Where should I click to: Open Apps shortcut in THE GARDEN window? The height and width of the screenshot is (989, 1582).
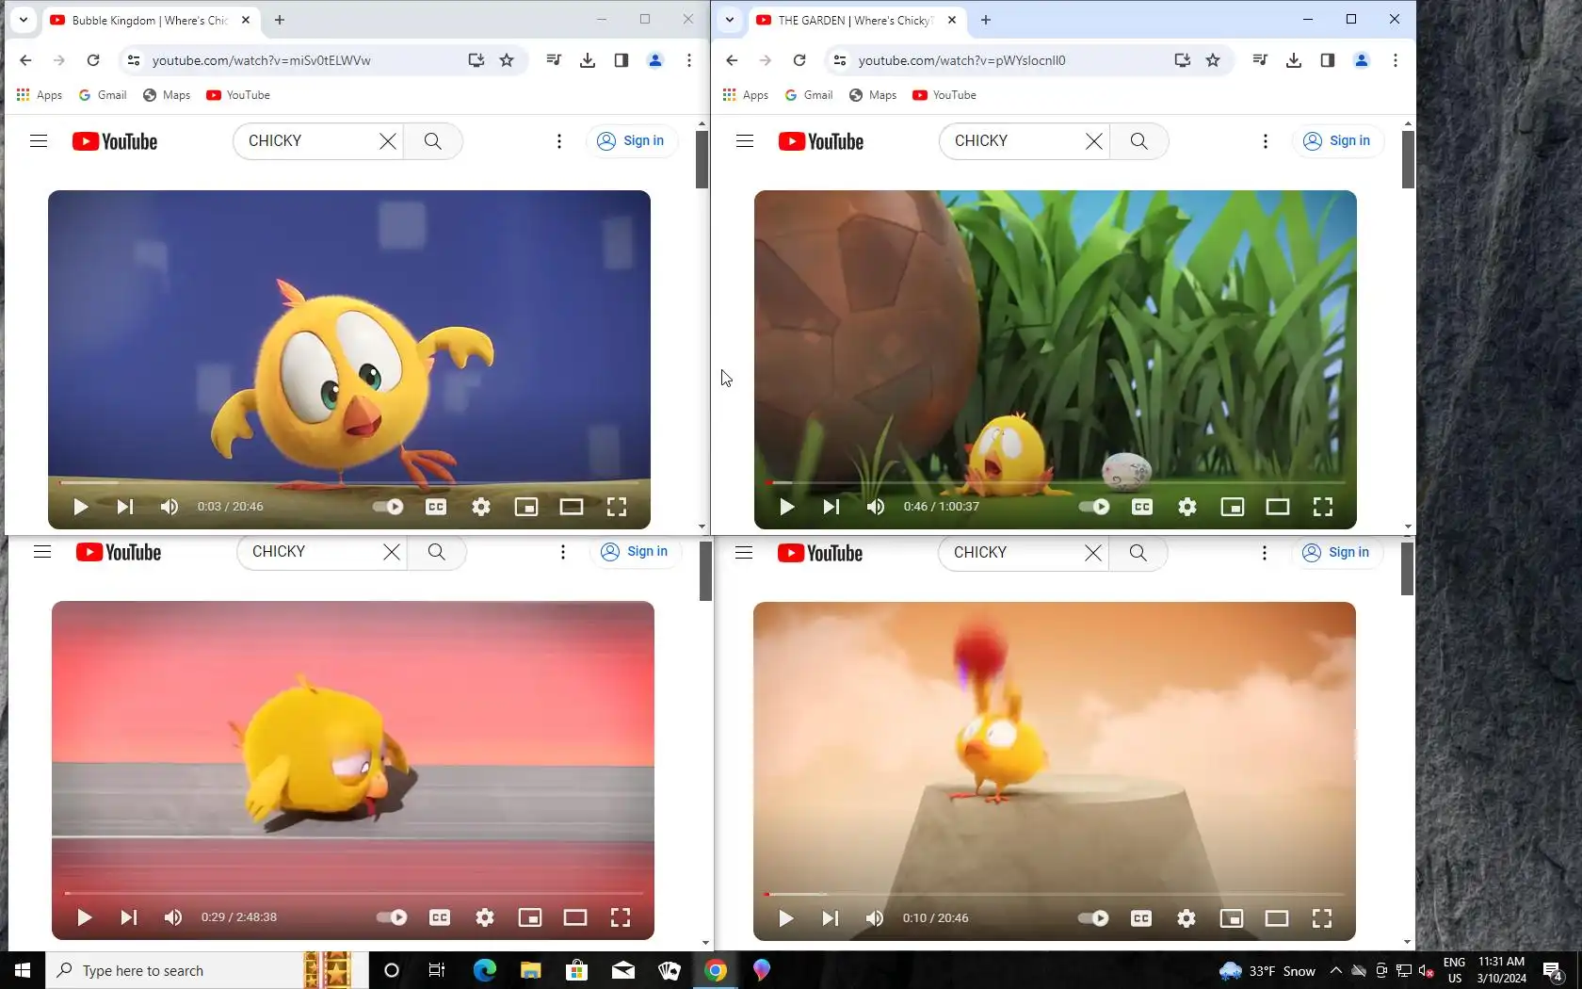tap(746, 95)
